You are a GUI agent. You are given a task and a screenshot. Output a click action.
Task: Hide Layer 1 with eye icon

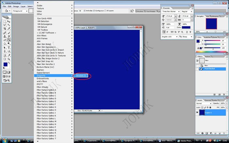click(x=197, y=113)
